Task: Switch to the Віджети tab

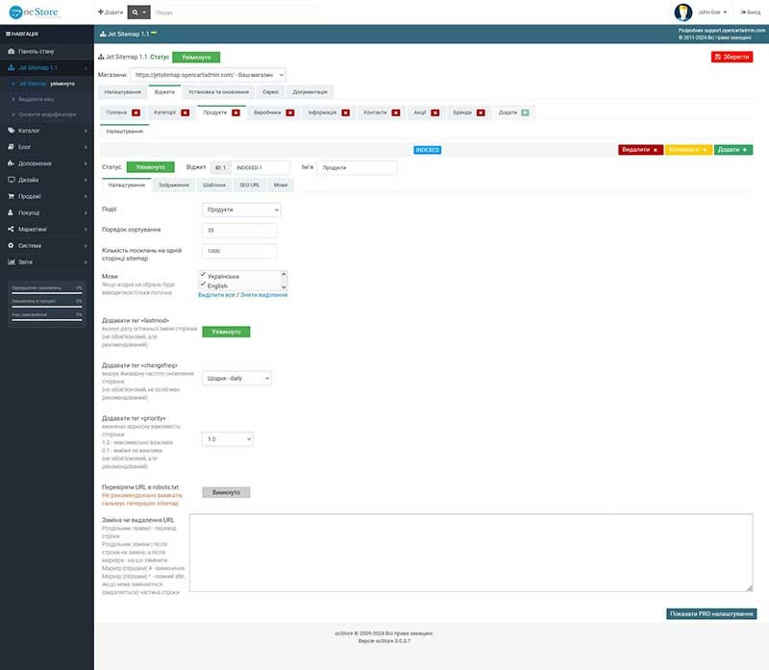Action: click(x=164, y=92)
